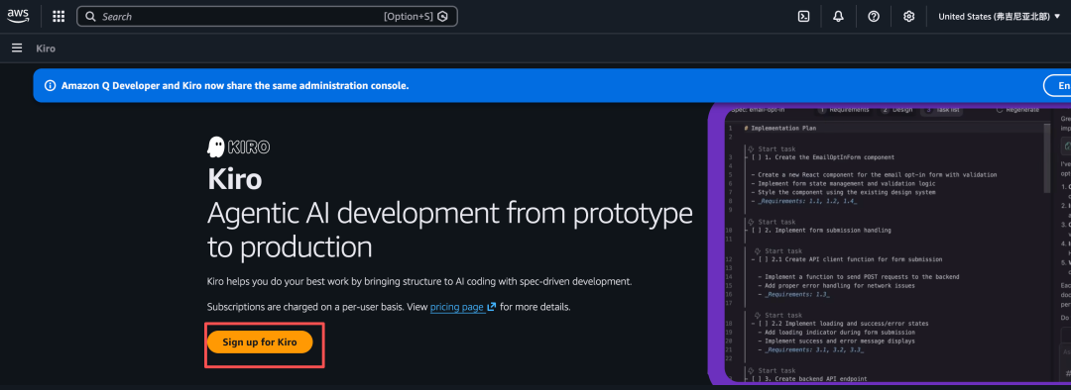Click the '# Implementation Plan' line in the preview
1071x390 pixels.
(780, 128)
